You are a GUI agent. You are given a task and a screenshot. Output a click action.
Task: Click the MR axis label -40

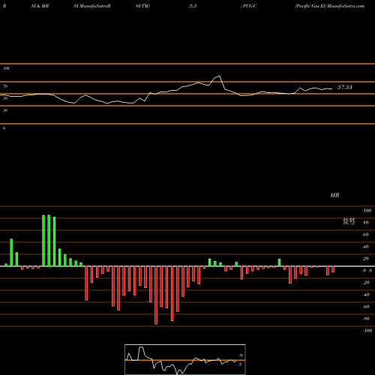[366, 295]
